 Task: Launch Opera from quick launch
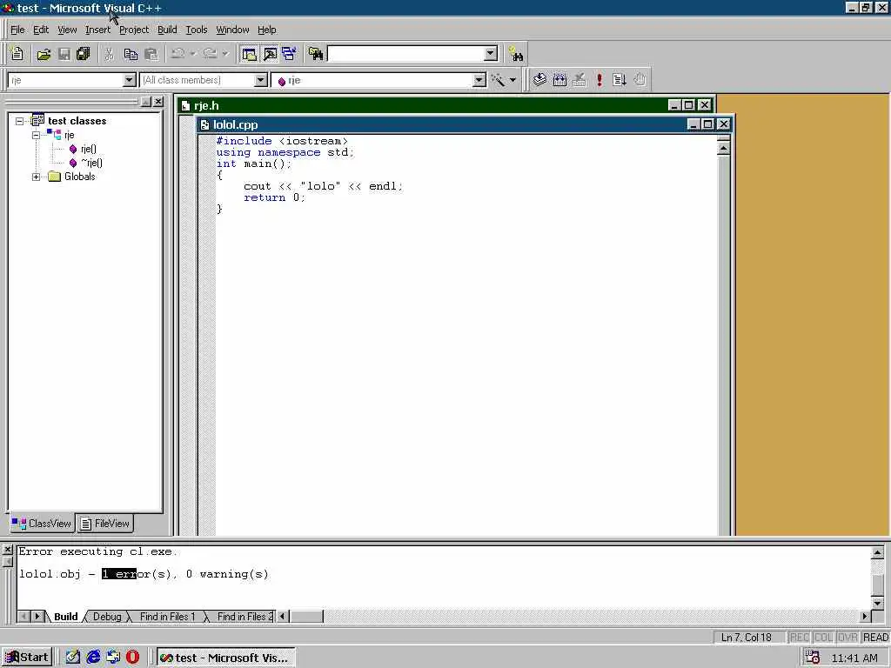tap(132, 658)
